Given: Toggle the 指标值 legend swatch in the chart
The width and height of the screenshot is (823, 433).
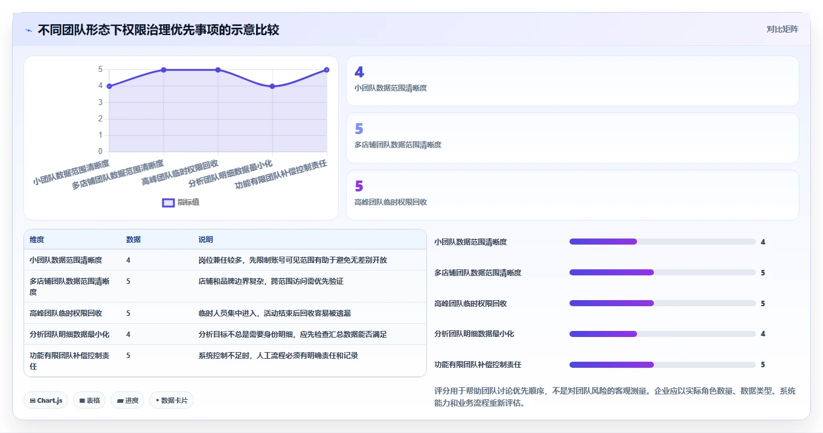Looking at the screenshot, I should [168, 202].
